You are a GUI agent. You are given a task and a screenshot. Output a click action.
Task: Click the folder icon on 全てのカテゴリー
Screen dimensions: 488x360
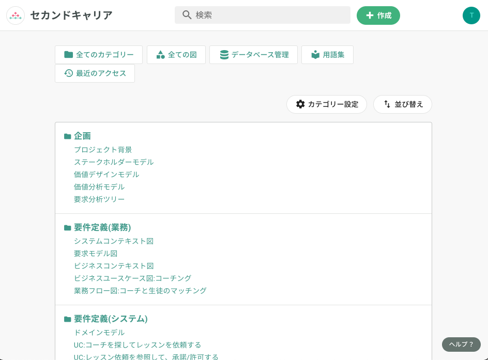tap(69, 54)
